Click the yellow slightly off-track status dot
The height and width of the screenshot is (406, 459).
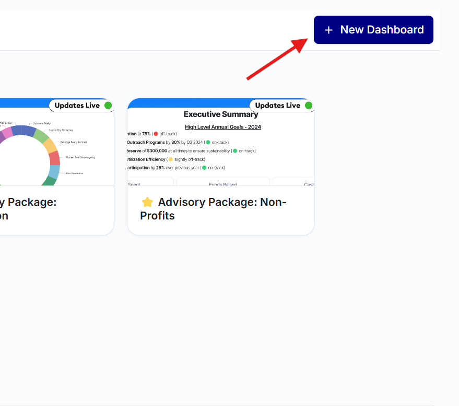pos(171,159)
